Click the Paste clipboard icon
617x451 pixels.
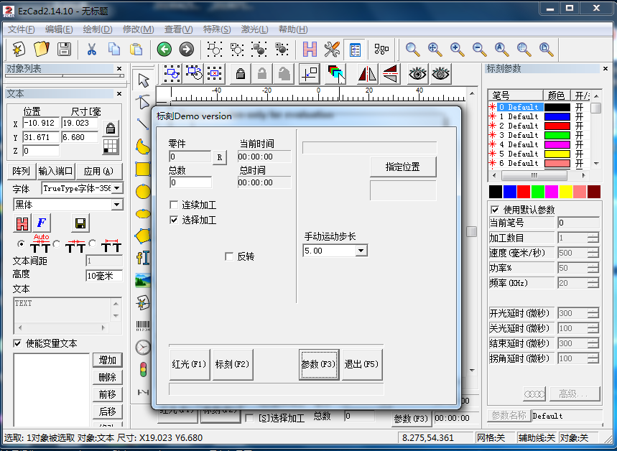(136, 49)
